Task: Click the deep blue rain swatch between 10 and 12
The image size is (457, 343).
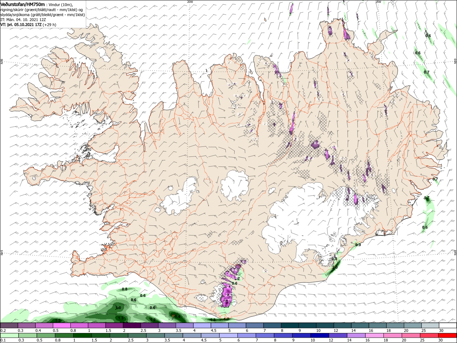Action: 320,335
